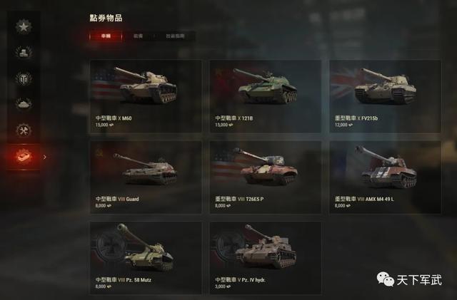Open the star icon in the sidebar
The height and width of the screenshot is (300, 457).
(x=24, y=27)
